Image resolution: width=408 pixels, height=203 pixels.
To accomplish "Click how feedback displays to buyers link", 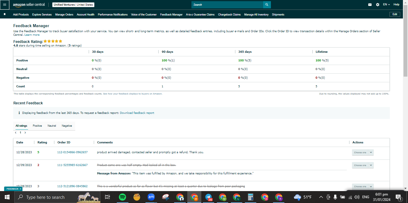I will (133, 94).
